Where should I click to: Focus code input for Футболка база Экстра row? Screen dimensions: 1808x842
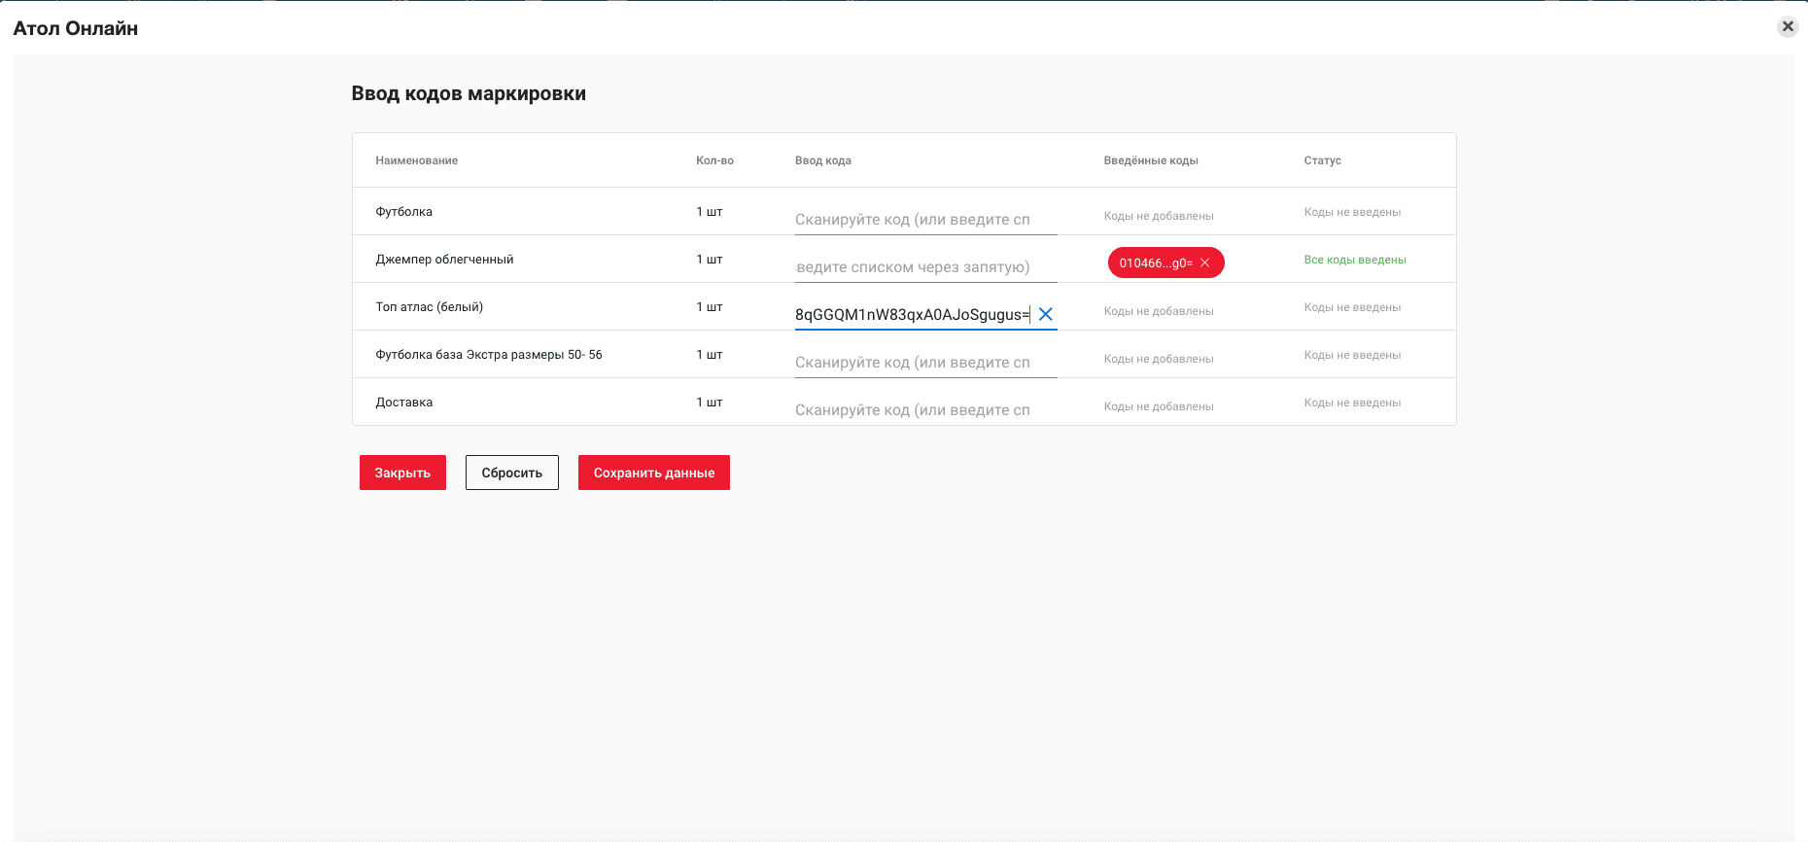click(x=925, y=362)
